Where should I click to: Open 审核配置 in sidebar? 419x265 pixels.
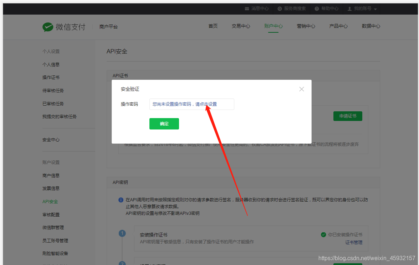coord(51,214)
